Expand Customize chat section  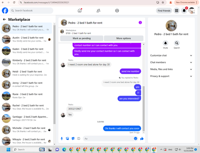pyautogui.click(x=171, y=55)
